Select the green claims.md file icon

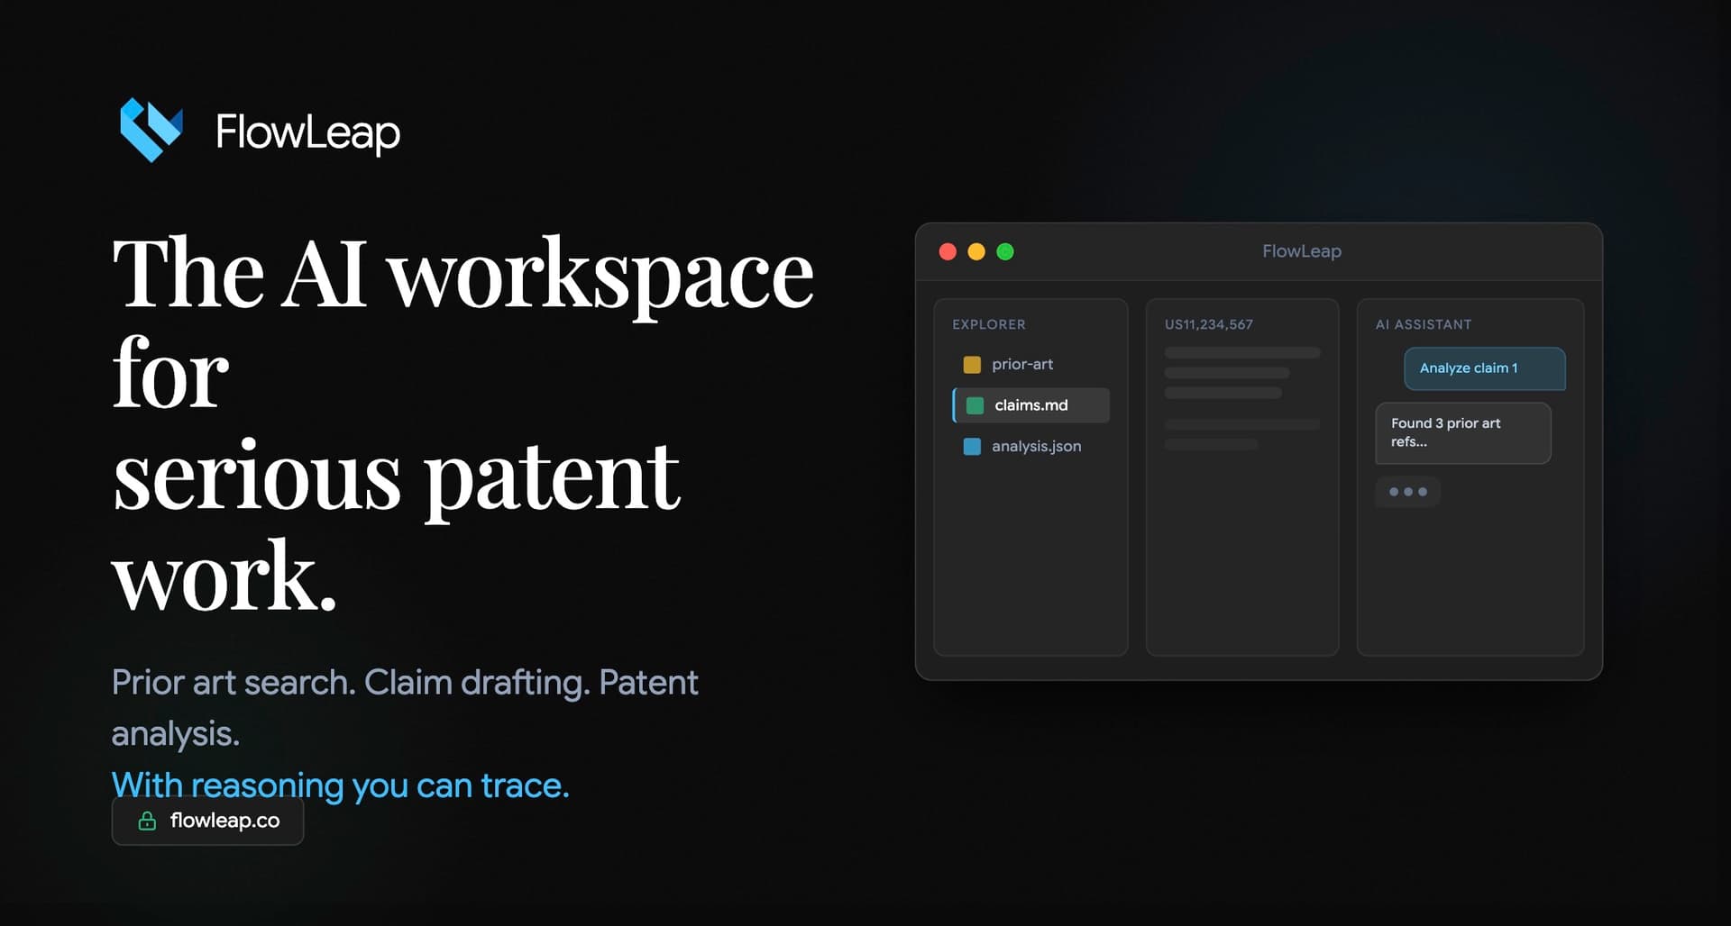(x=975, y=405)
